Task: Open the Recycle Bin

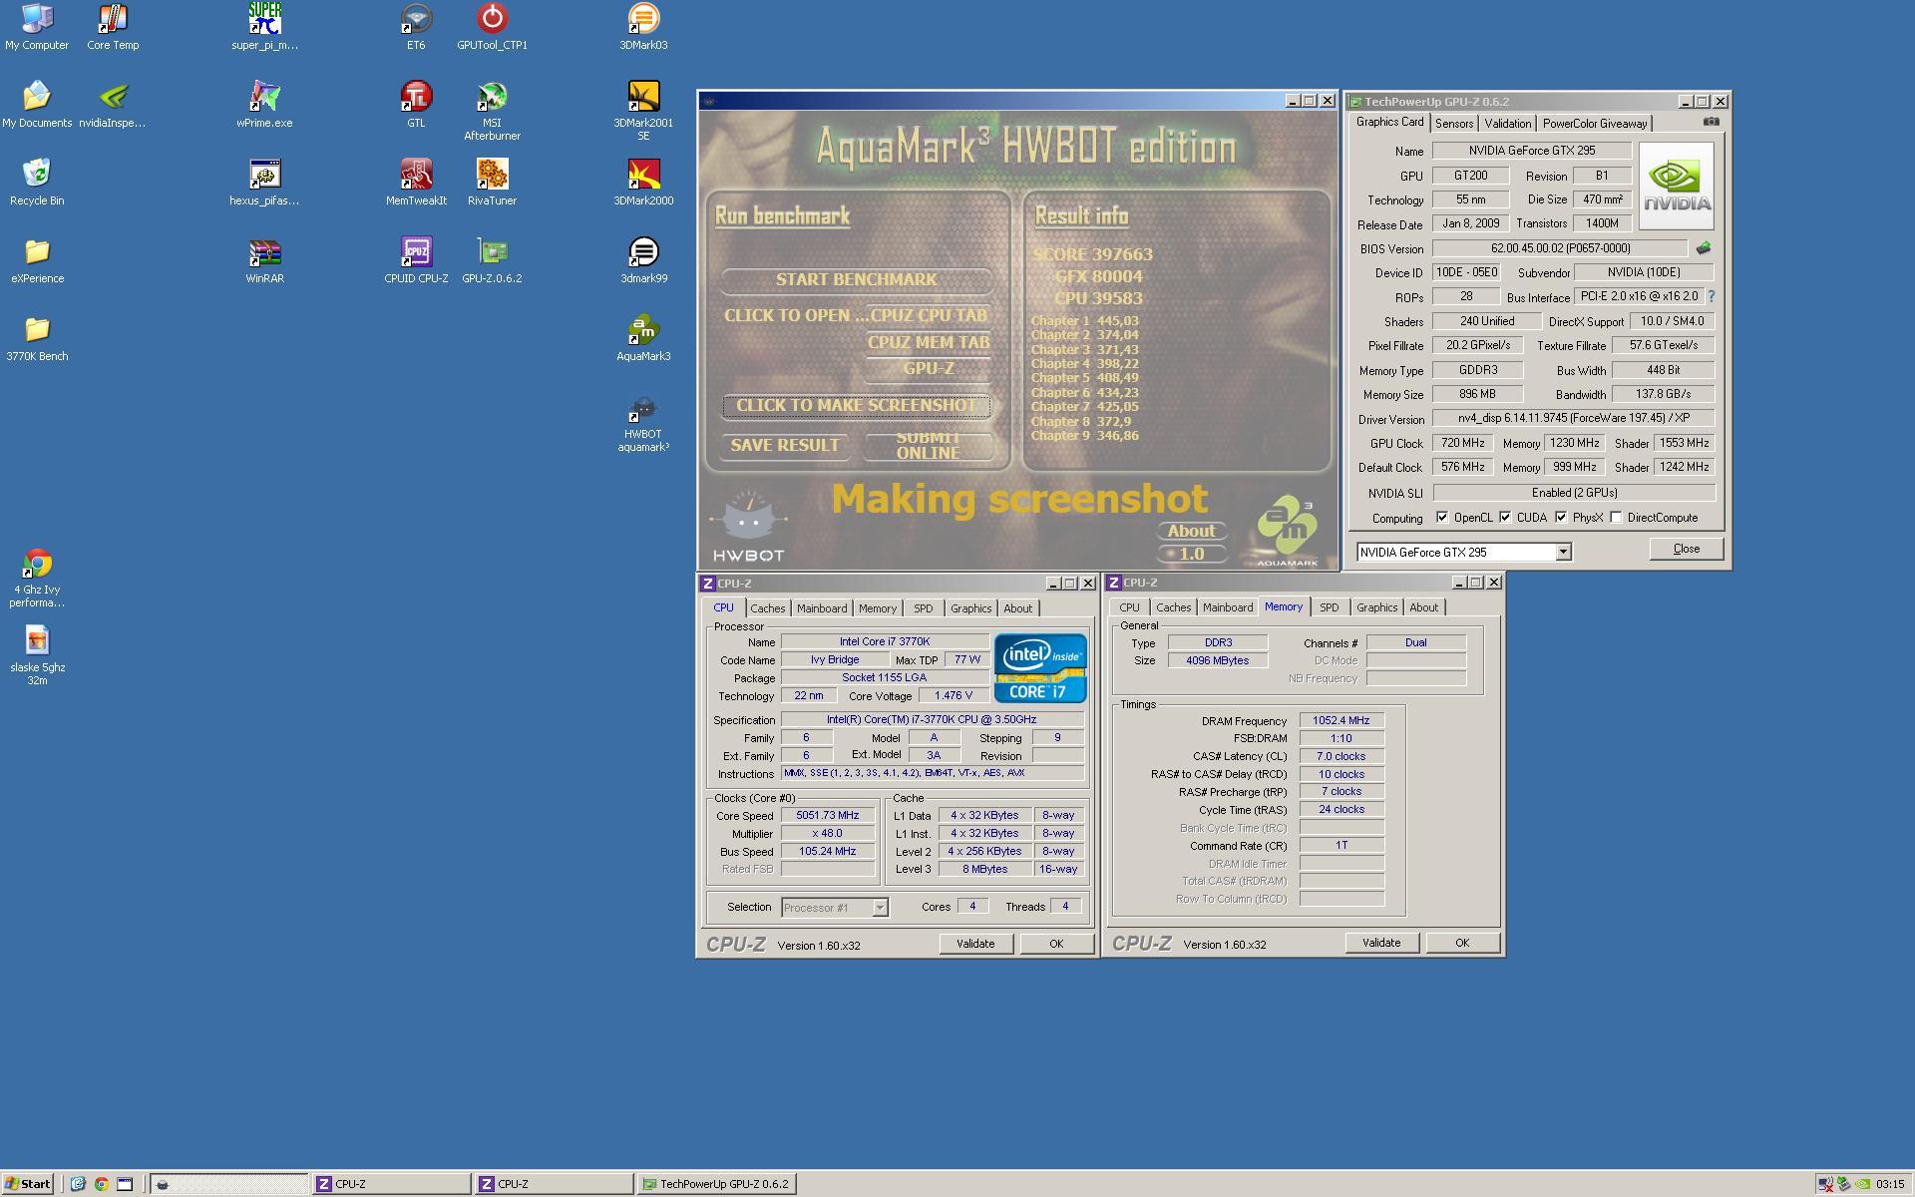Action: point(37,183)
